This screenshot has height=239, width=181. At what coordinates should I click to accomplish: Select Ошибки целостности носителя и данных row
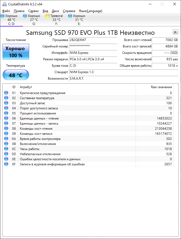pos(88,159)
